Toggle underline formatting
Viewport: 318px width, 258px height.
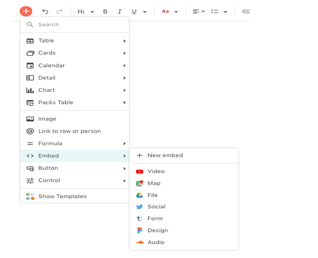coord(134,12)
